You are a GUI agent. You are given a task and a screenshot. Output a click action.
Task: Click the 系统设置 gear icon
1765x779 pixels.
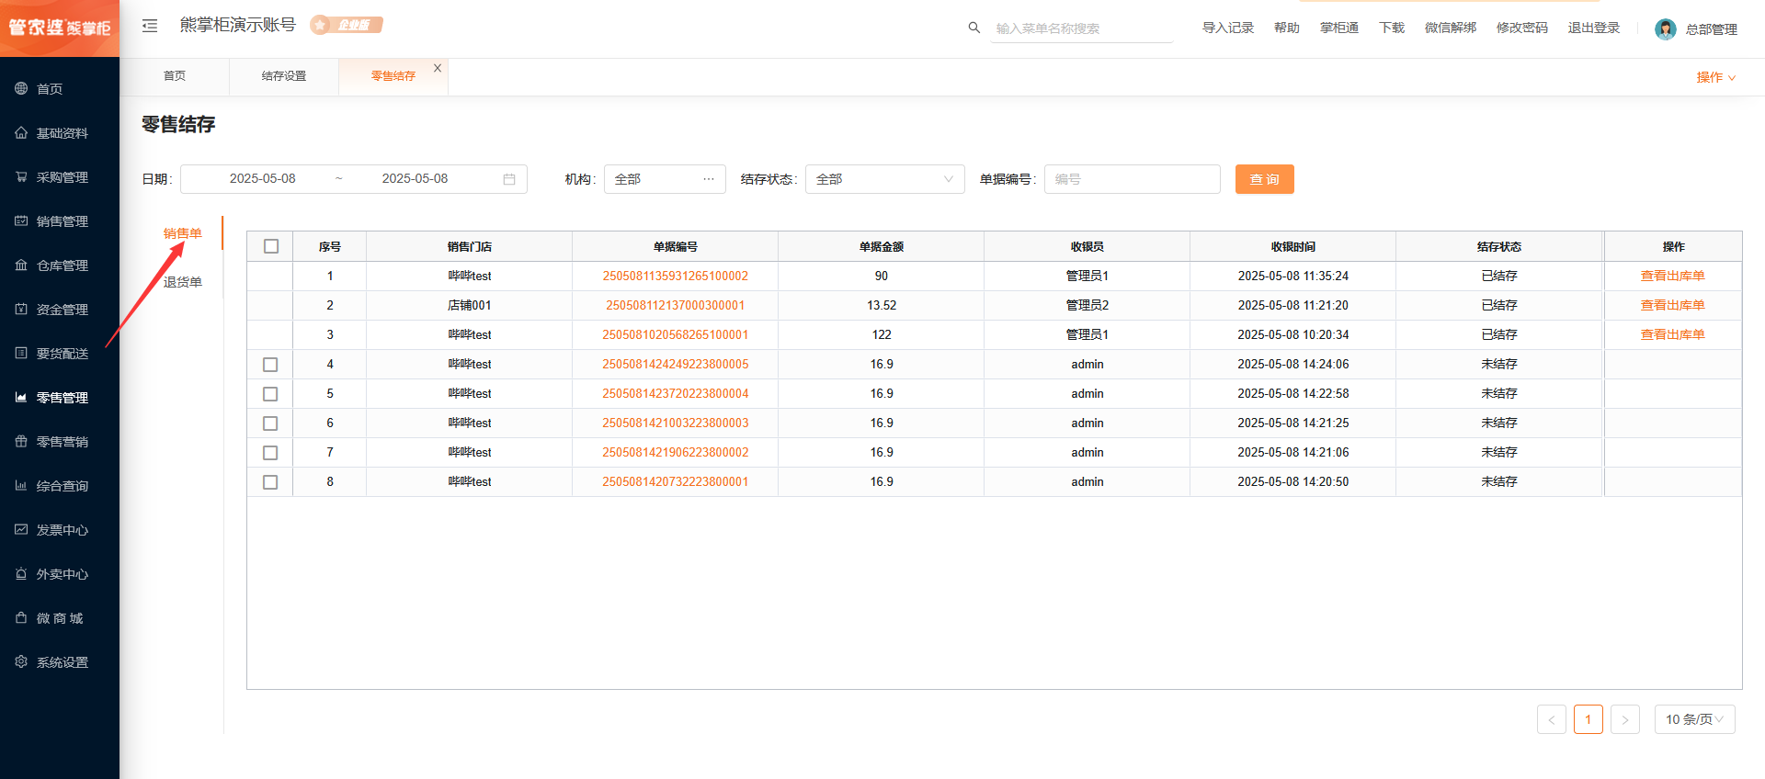[21, 661]
